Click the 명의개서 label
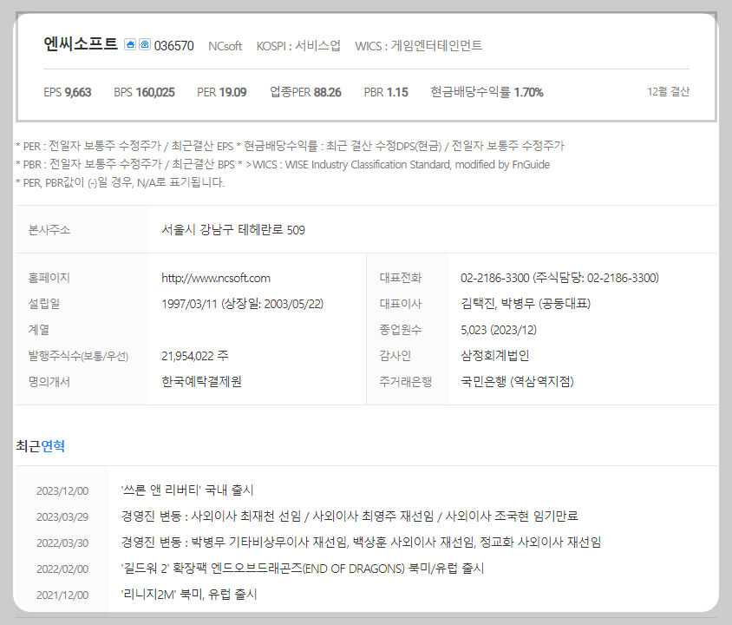Viewport: 732px width, 625px height. (49, 382)
